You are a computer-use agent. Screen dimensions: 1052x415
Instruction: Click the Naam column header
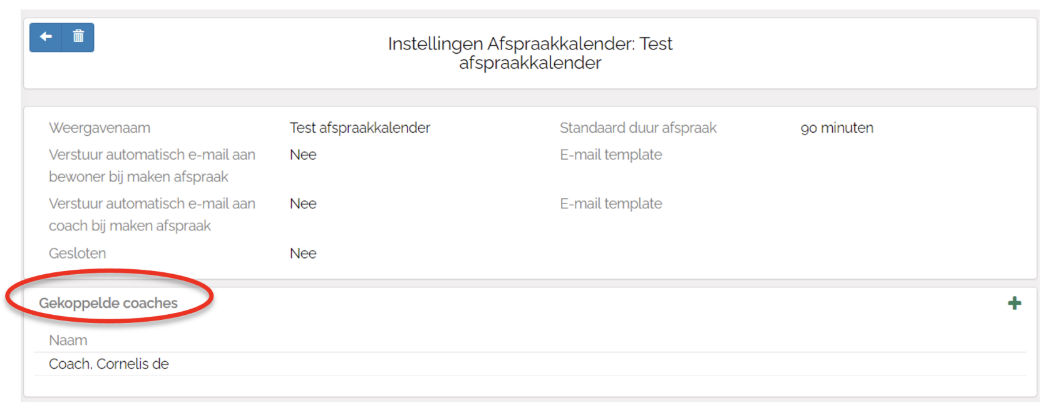(68, 341)
